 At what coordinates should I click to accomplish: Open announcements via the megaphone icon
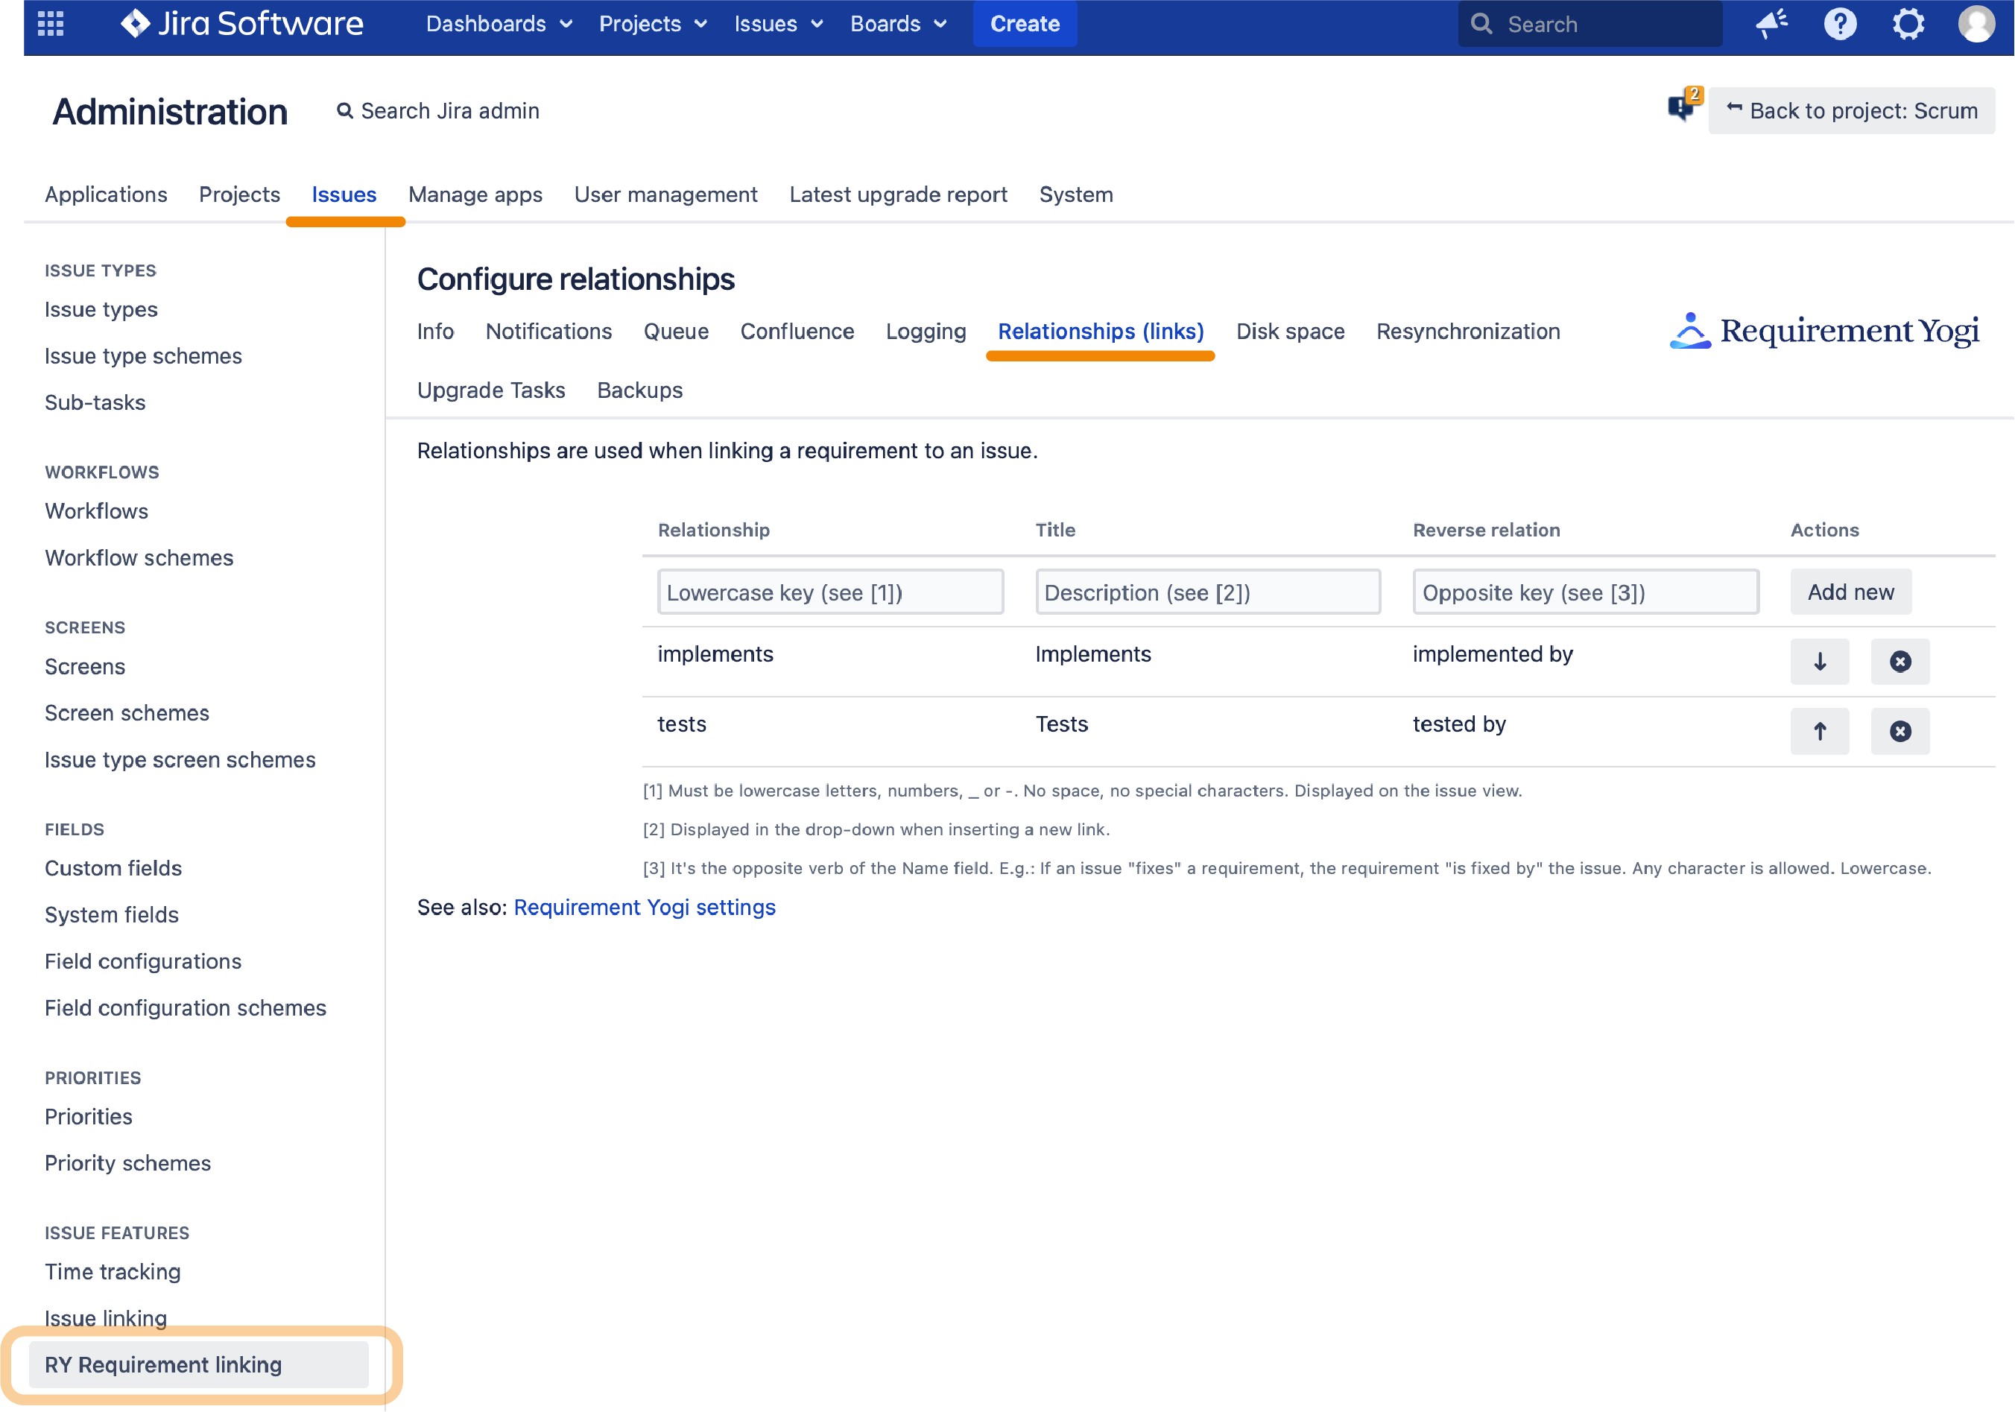tap(1771, 24)
